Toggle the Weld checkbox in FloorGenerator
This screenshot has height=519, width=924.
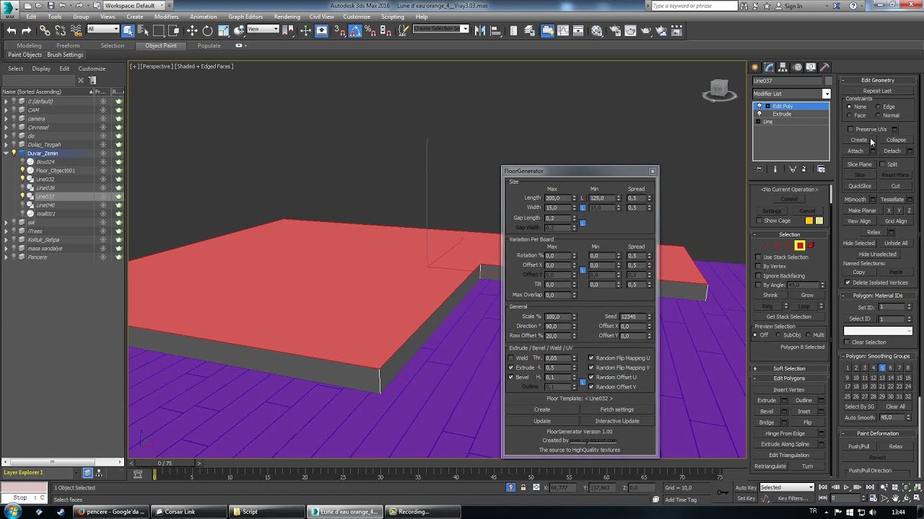pos(511,358)
